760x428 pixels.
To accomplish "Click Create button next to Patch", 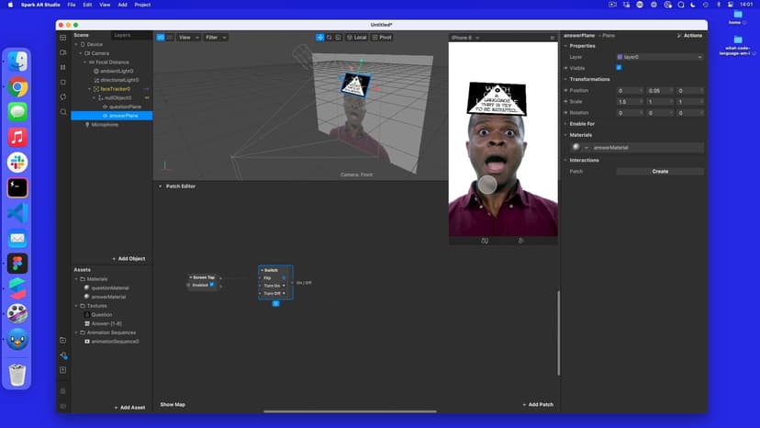I will (x=660, y=172).
